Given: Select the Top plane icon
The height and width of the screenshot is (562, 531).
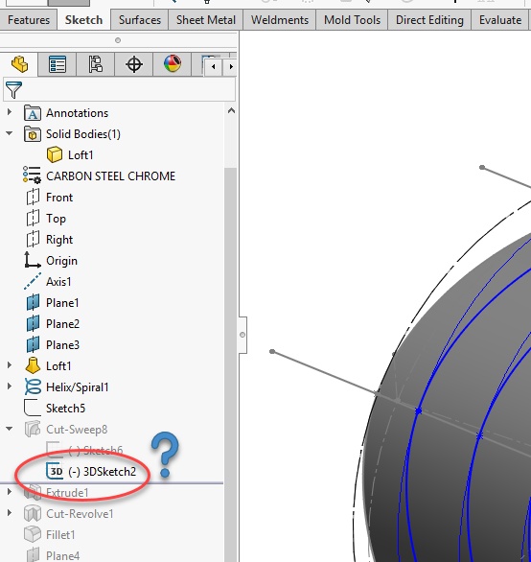Looking at the screenshot, I should pyautogui.click(x=33, y=219).
